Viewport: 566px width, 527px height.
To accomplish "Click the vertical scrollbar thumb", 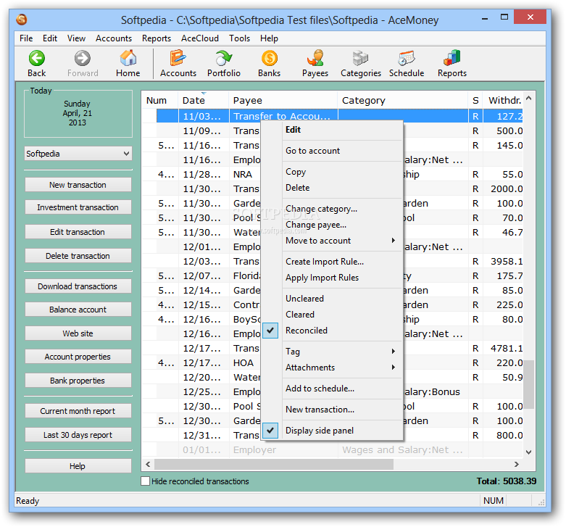I will coord(529,384).
